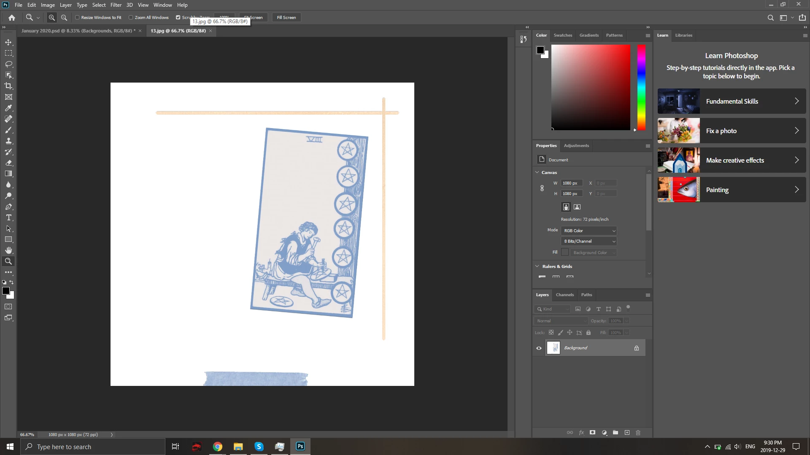Select the Eraser tool
This screenshot has width=810, height=455.
(8, 163)
